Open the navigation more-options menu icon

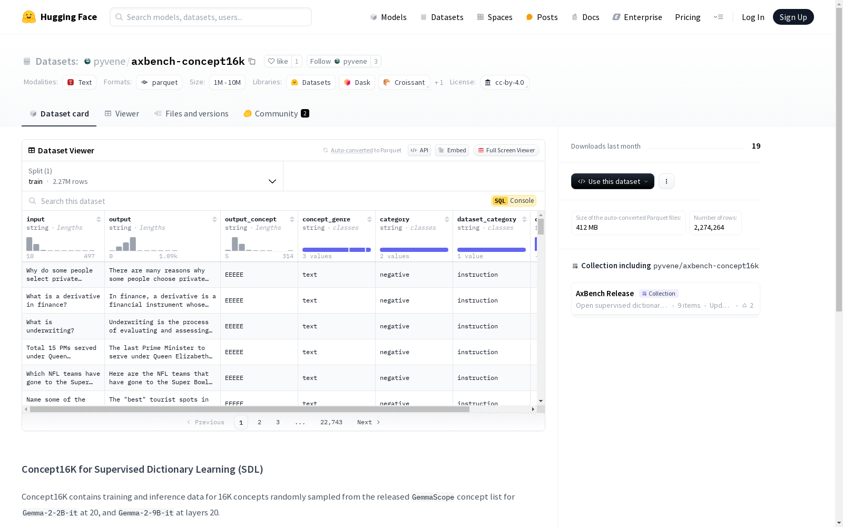click(x=718, y=17)
